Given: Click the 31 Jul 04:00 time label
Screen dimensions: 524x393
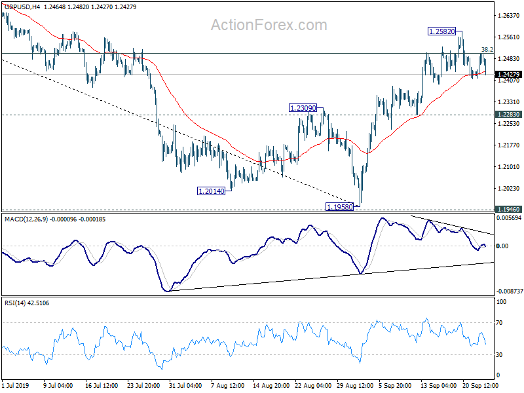Looking at the screenshot, I should point(185,385).
